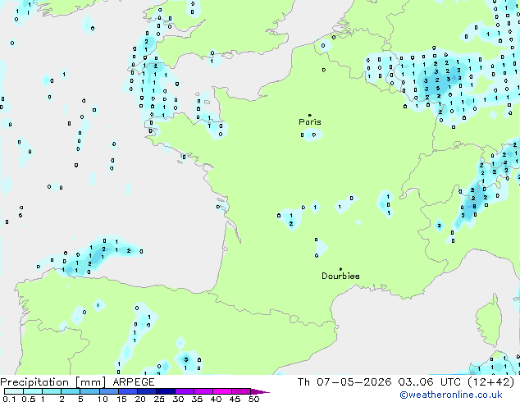
Task: Pick the 2–5 mm legend color swatch
Action: coord(71,391)
